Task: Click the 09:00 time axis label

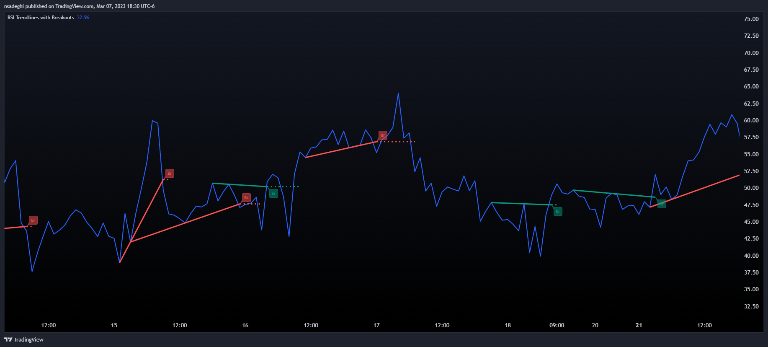Action: [x=557, y=325]
